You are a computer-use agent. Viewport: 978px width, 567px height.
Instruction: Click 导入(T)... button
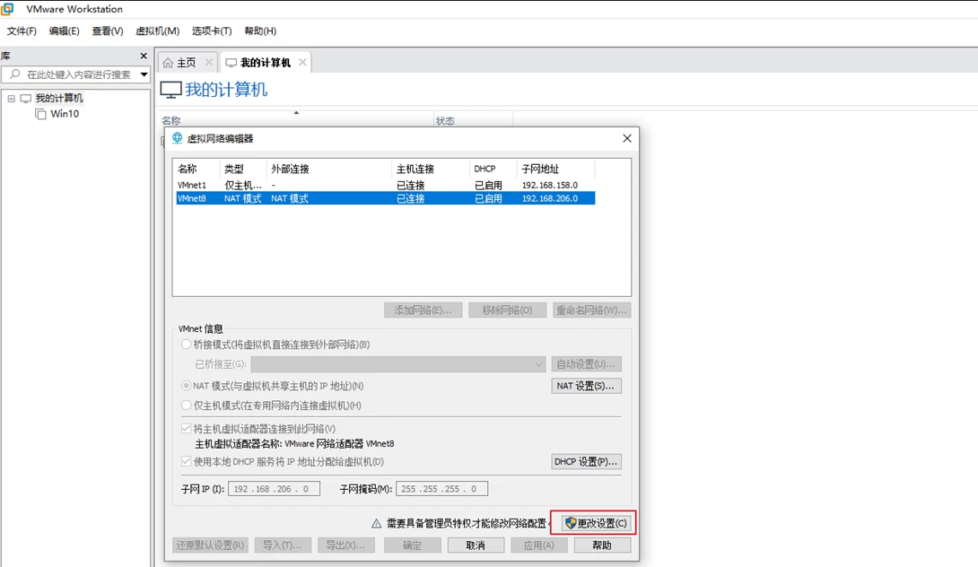point(282,545)
